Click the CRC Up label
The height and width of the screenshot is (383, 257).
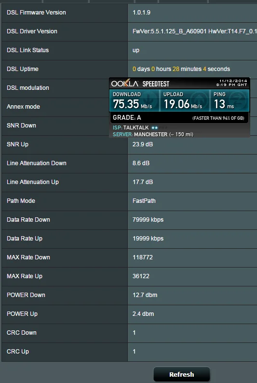[18, 351]
